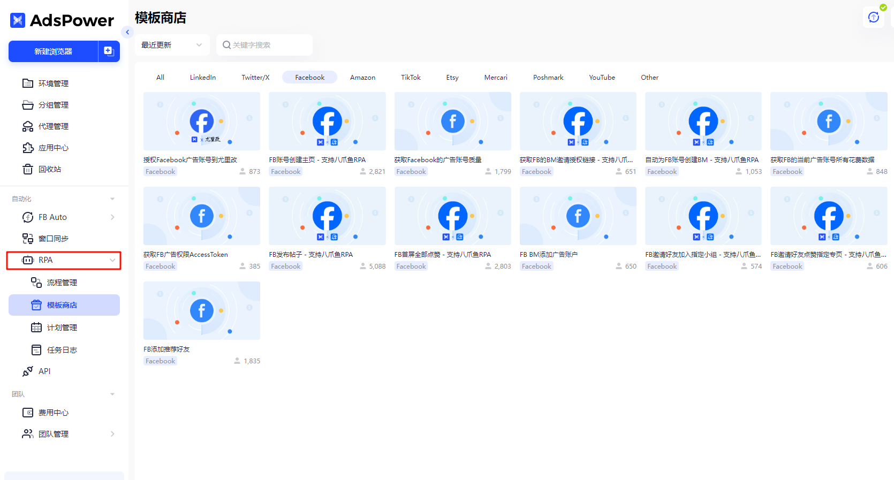Switch to the LinkedIn tab

tap(203, 77)
